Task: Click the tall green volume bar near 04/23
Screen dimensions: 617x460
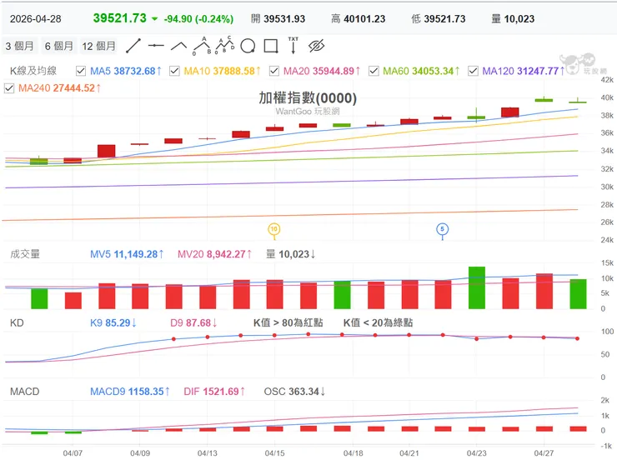Action: click(x=477, y=287)
